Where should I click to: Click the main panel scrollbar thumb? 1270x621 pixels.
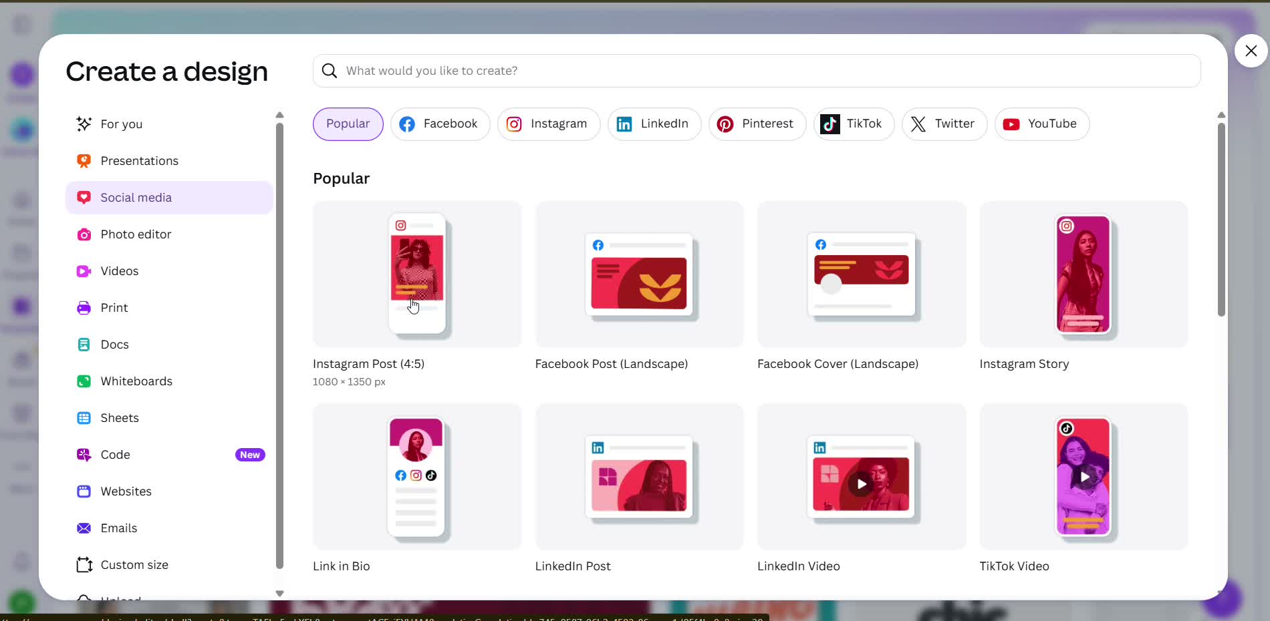tap(1221, 220)
